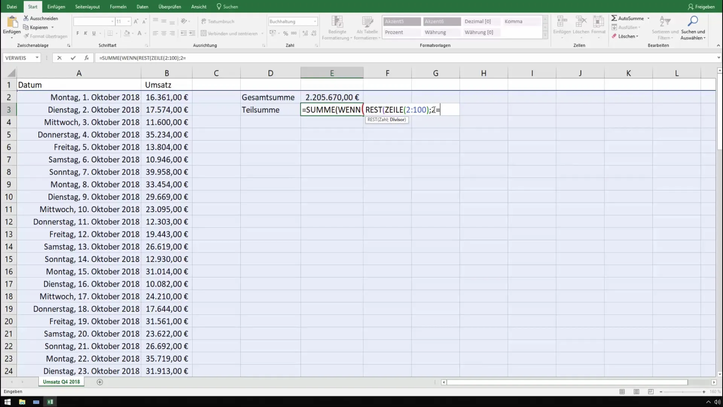Click the thousands separator 000 icon
The image size is (723, 407).
click(x=294, y=33)
